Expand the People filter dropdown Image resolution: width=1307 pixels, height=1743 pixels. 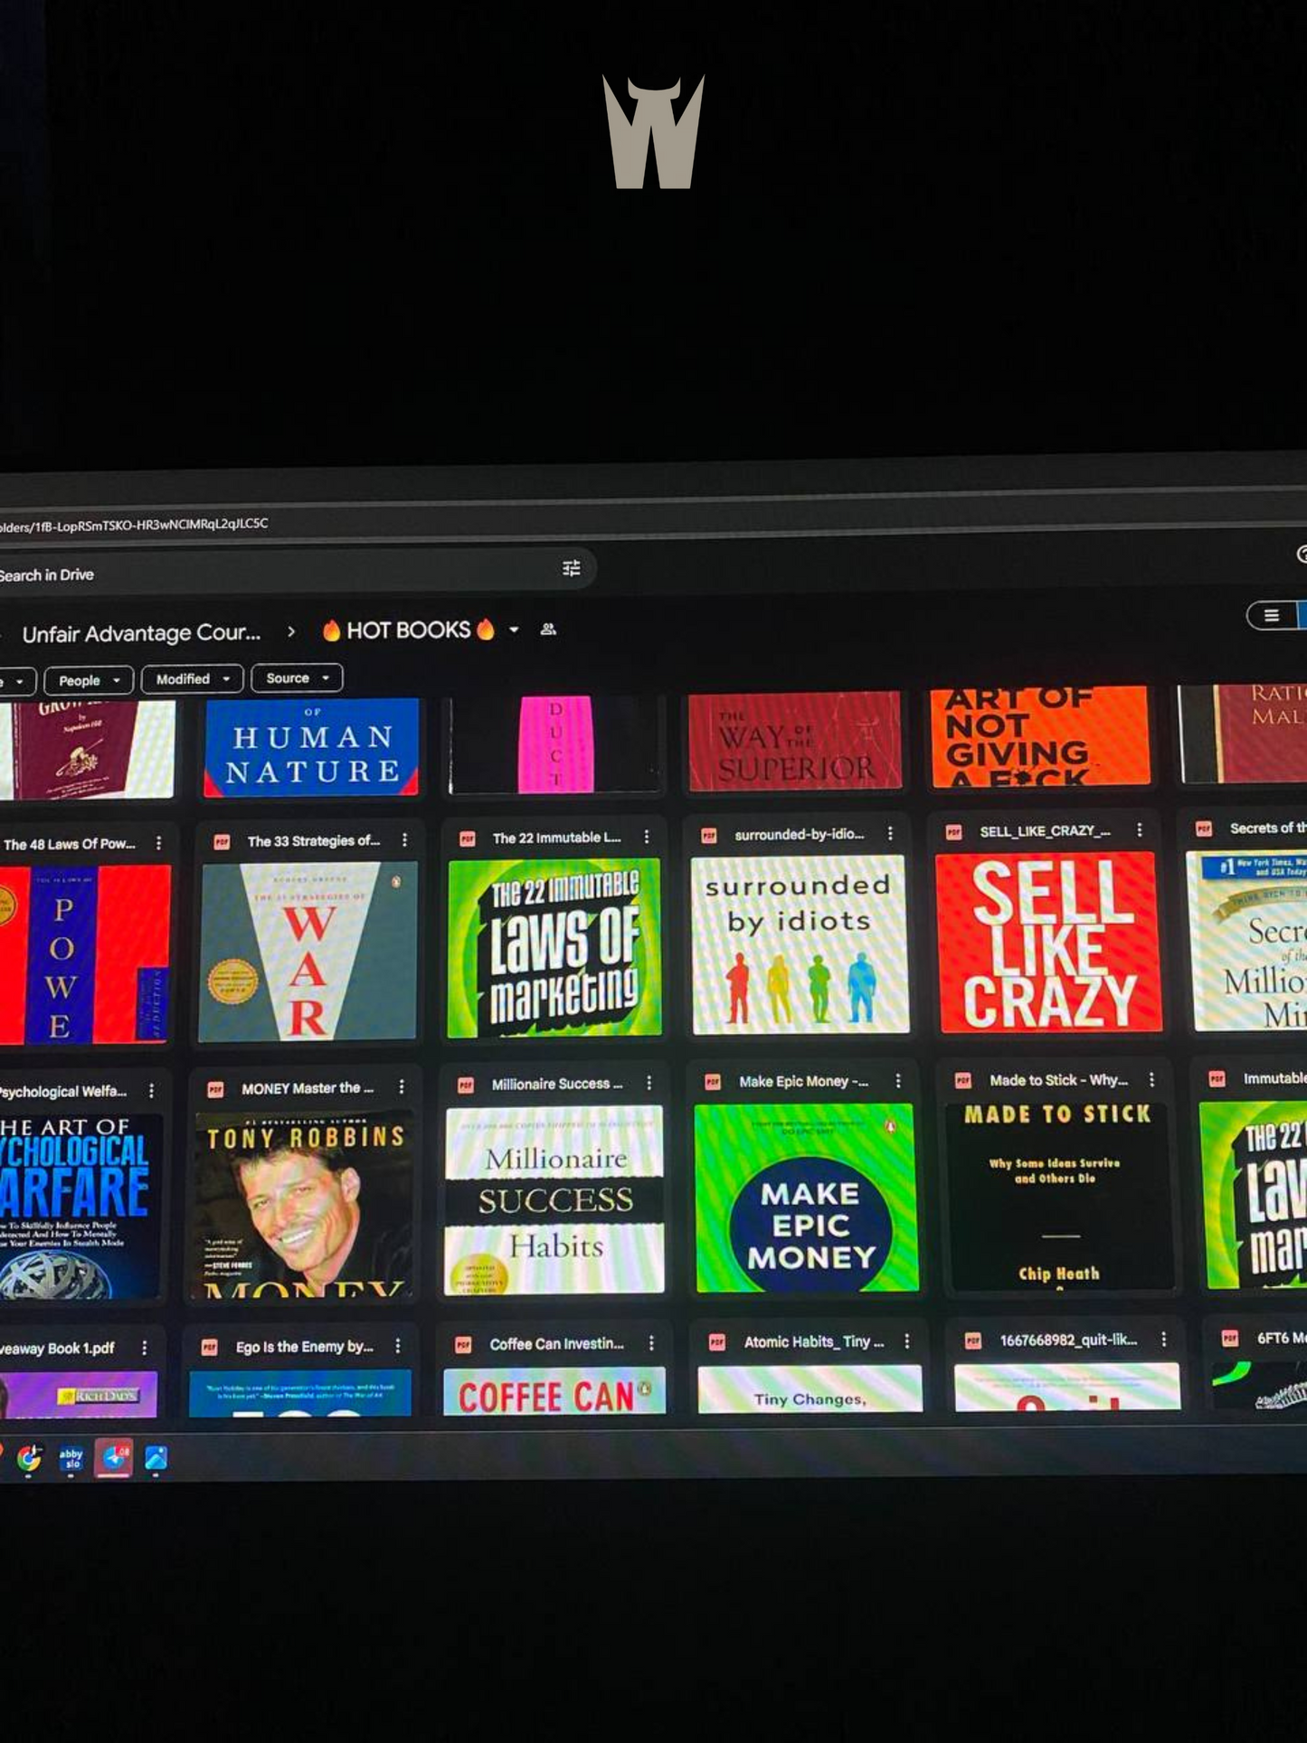(x=89, y=680)
